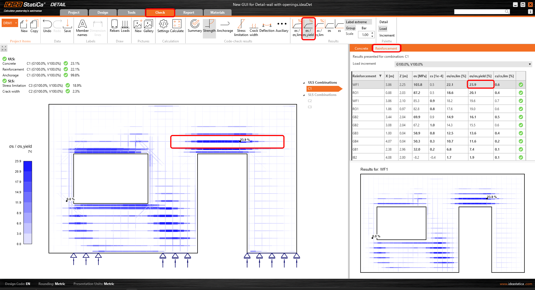The height and width of the screenshot is (290, 535).
Task: Open the Anchorage code-check results
Action: point(225,26)
